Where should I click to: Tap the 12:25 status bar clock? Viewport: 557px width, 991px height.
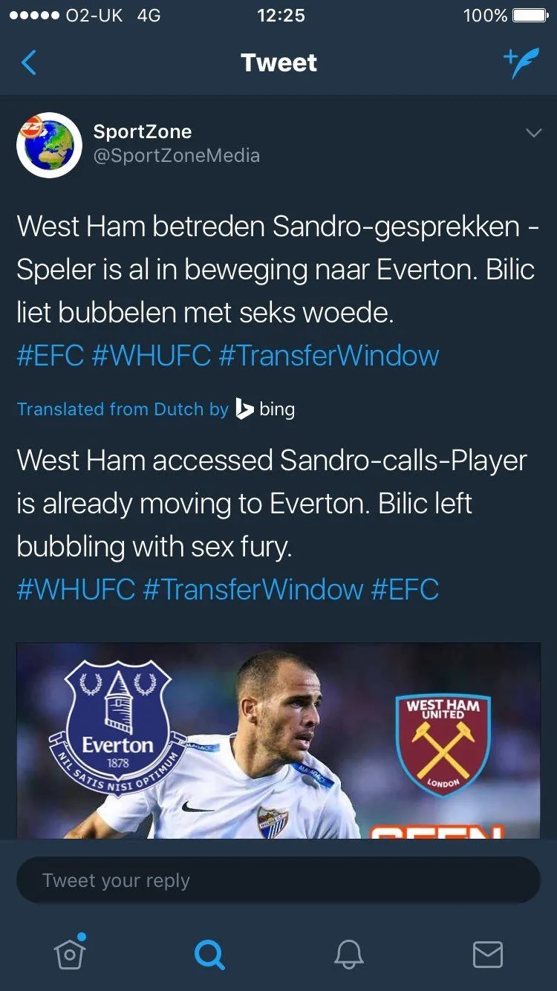[281, 16]
